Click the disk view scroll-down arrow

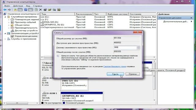tap(154, 100)
